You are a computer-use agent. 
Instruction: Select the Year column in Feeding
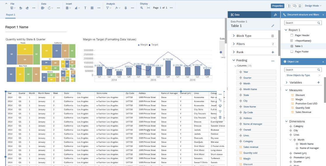point(256,72)
